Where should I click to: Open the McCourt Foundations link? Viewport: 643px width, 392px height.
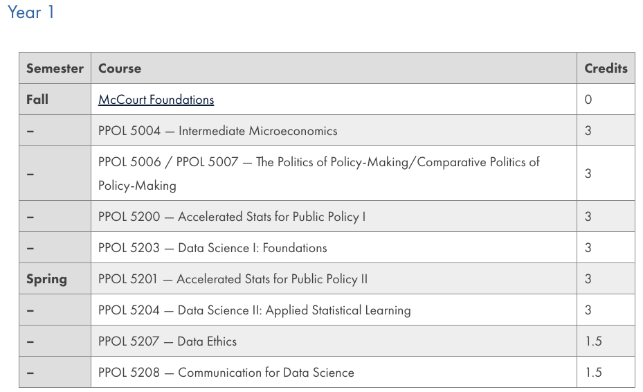[x=156, y=100]
